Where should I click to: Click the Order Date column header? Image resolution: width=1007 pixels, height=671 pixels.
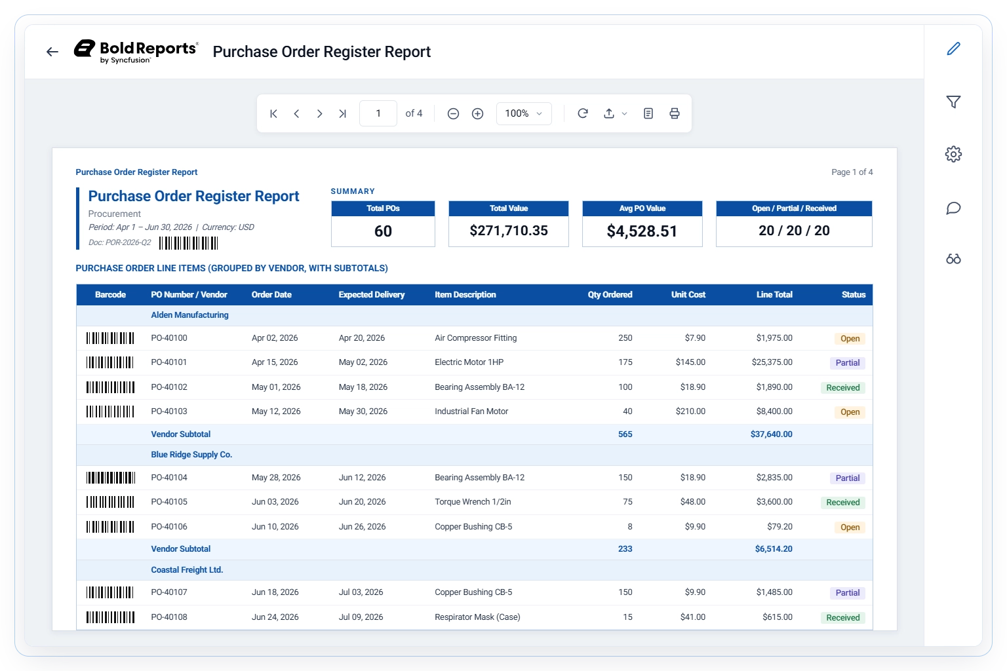[271, 295]
